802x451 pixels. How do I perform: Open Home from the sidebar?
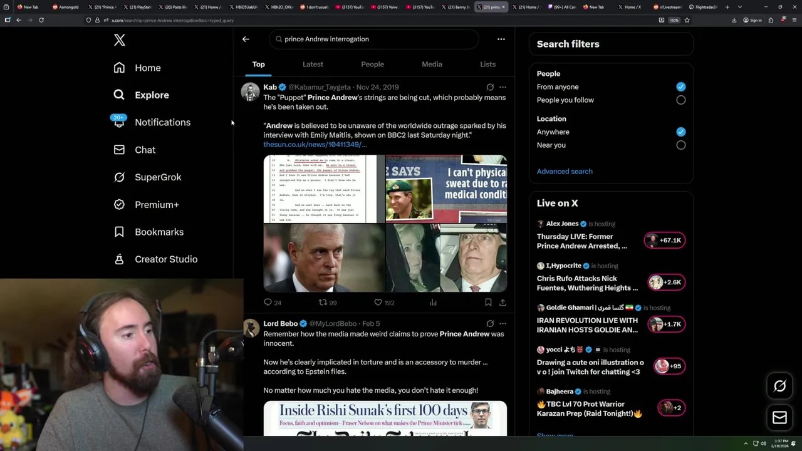point(137,68)
